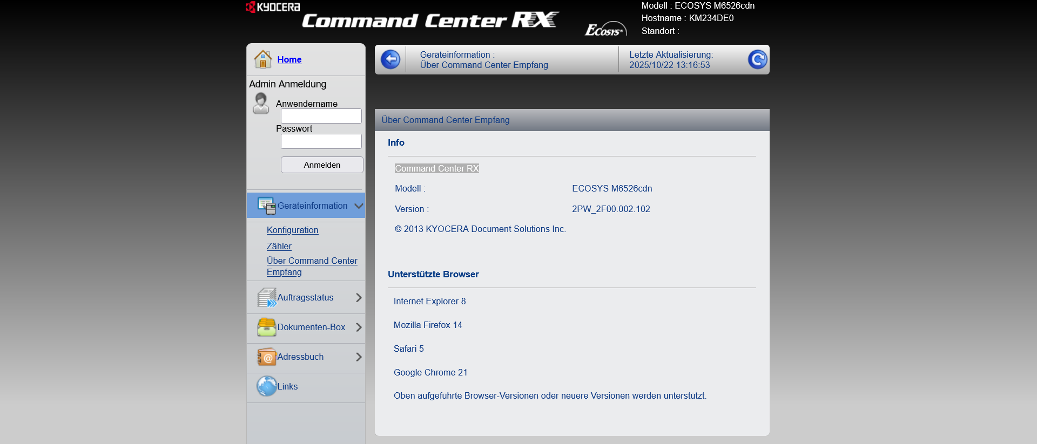Screen dimensions: 1037x444
Task: Click the Version label in Info
Action: [x=412, y=209]
